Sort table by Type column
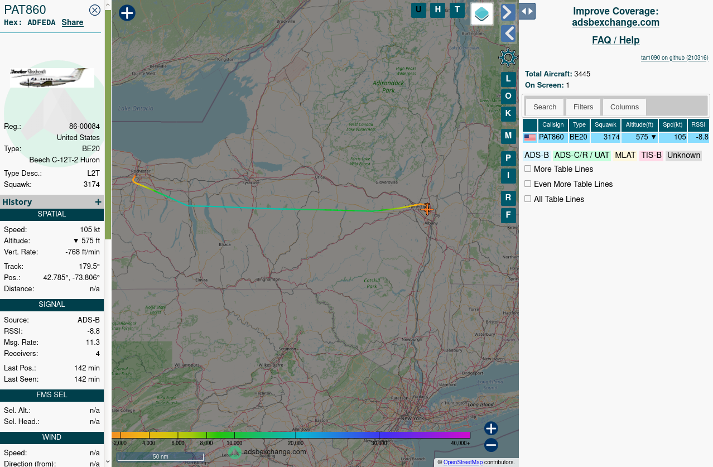The width and height of the screenshot is (713, 467). [x=579, y=125]
